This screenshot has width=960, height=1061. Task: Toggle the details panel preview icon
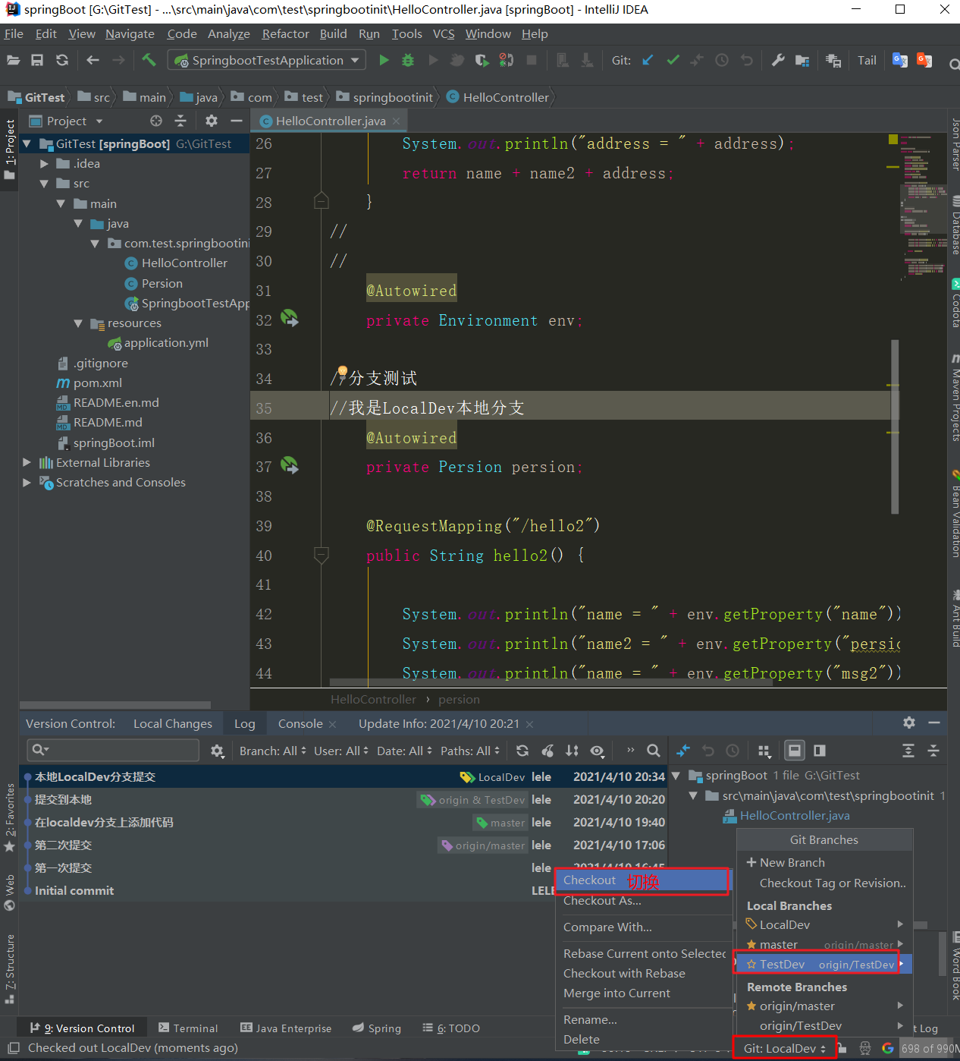(794, 750)
